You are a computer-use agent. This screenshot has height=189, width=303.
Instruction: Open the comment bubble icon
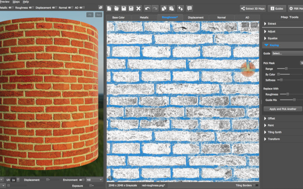coord(189,8)
